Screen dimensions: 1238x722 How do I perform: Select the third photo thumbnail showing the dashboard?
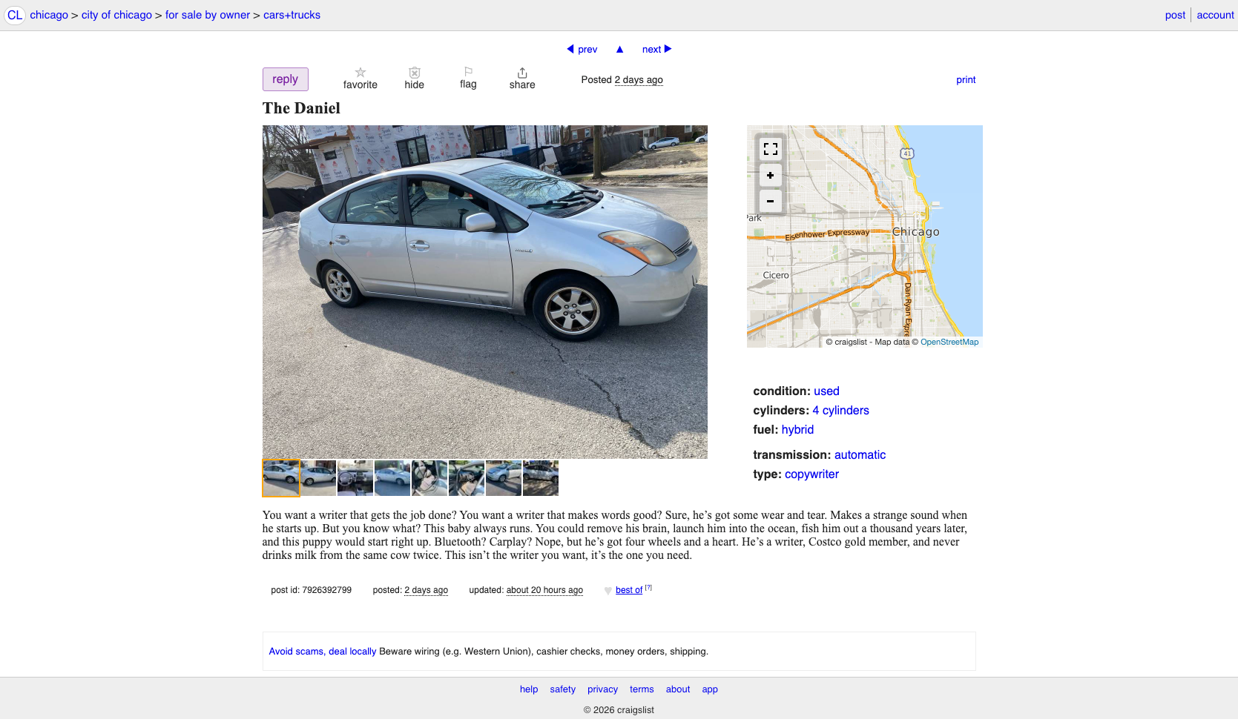pyautogui.click(x=355, y=478)
